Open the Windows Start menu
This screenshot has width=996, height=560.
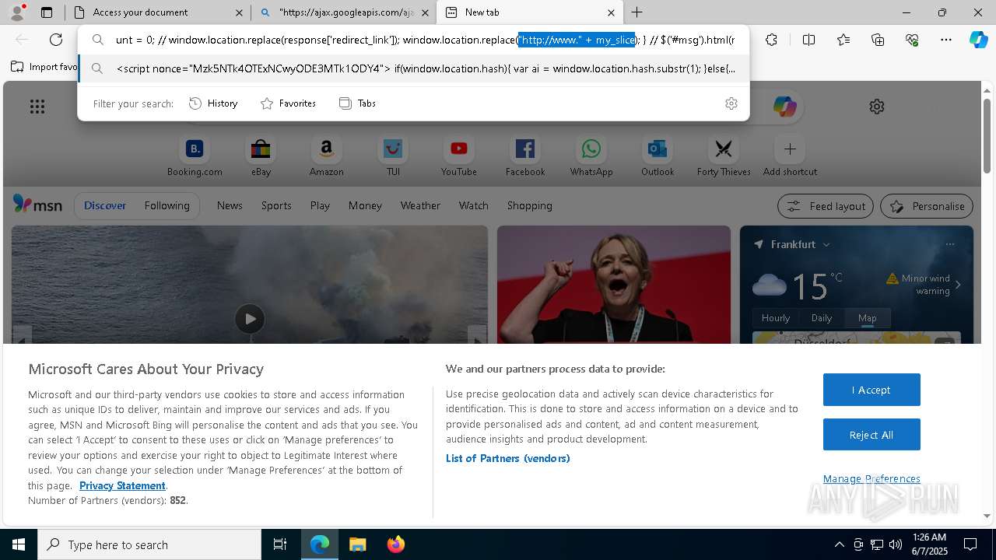pyautogui.click(x=19, y=544)
